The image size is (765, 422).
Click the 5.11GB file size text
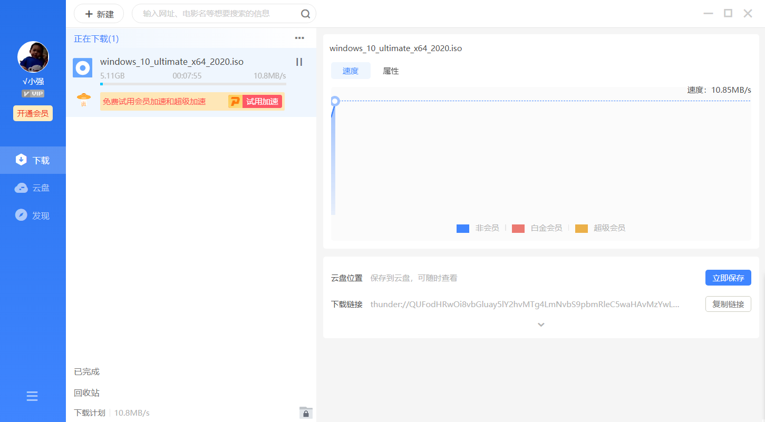click(x=112, y=76)
